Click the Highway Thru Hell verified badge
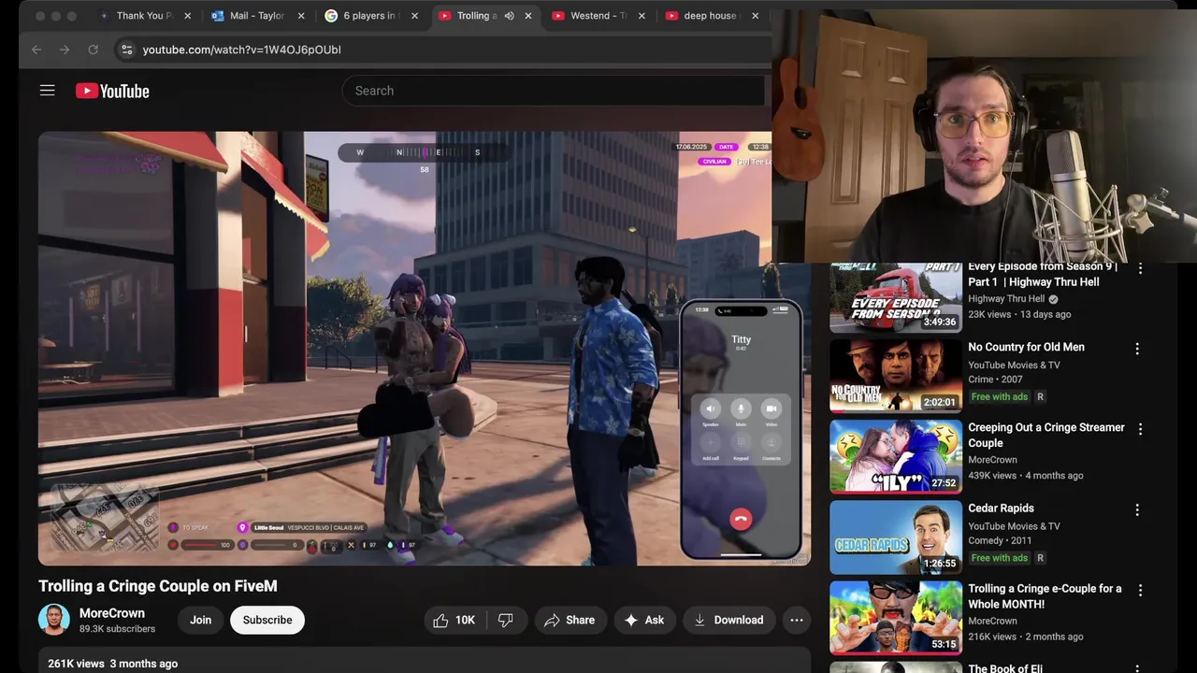The height and width of the screenshot is (673, 1197). (x=1053, y=299)
